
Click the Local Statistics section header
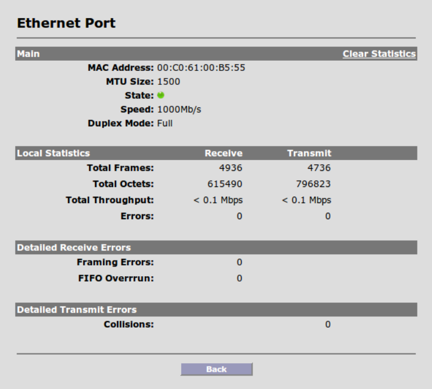[x=53, y=153]
